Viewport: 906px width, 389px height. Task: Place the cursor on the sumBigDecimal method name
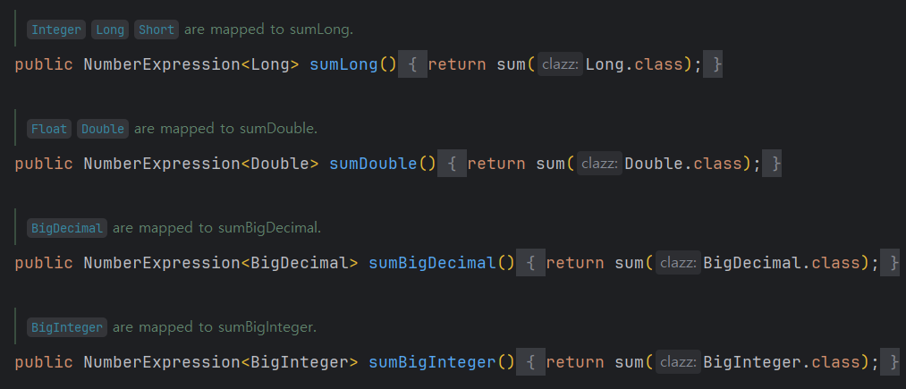(432, 263)
